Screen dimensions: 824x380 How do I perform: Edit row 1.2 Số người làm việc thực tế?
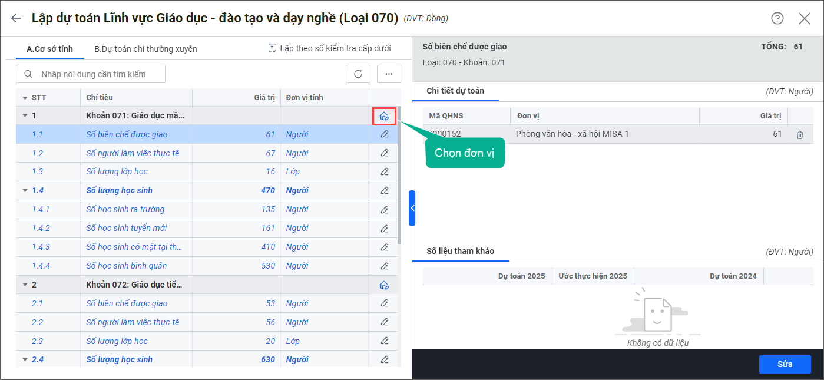[x=384, y=153]
